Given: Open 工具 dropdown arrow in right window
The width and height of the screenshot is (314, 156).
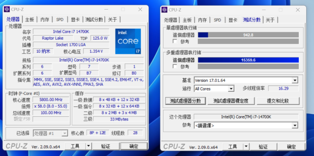Looking at the screenshot, I should click(x=246, y=147).
